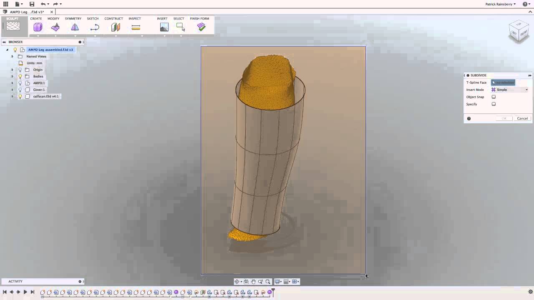Click the Subdivide dialog help icon
Viewport: 534px width, 300px height.
coord(469,118)
